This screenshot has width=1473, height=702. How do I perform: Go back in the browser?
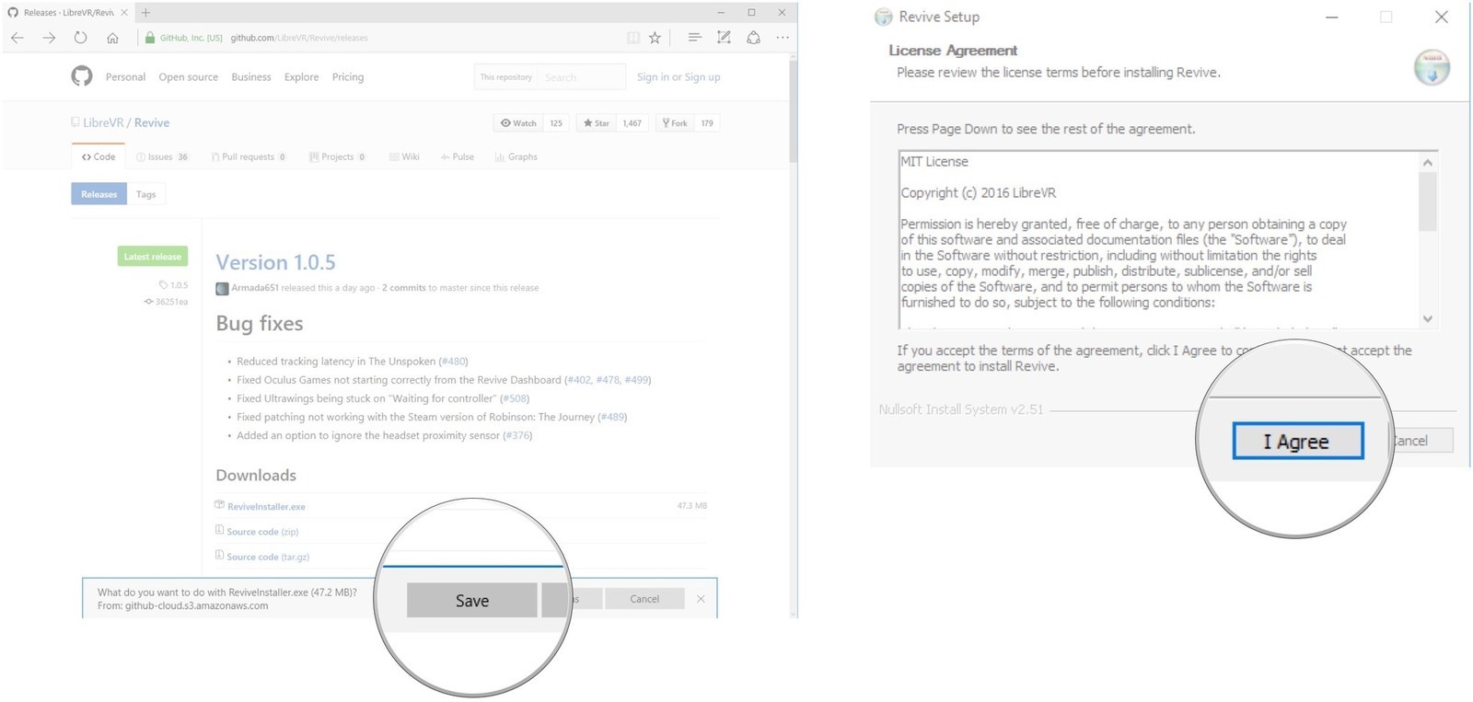17,38
